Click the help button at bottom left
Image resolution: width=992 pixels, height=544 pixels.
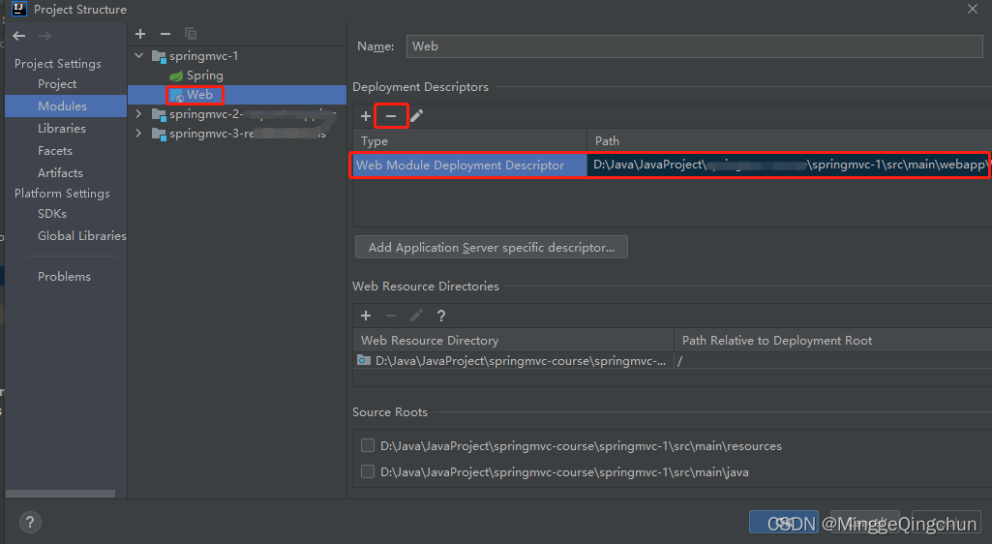click(29, 523)
